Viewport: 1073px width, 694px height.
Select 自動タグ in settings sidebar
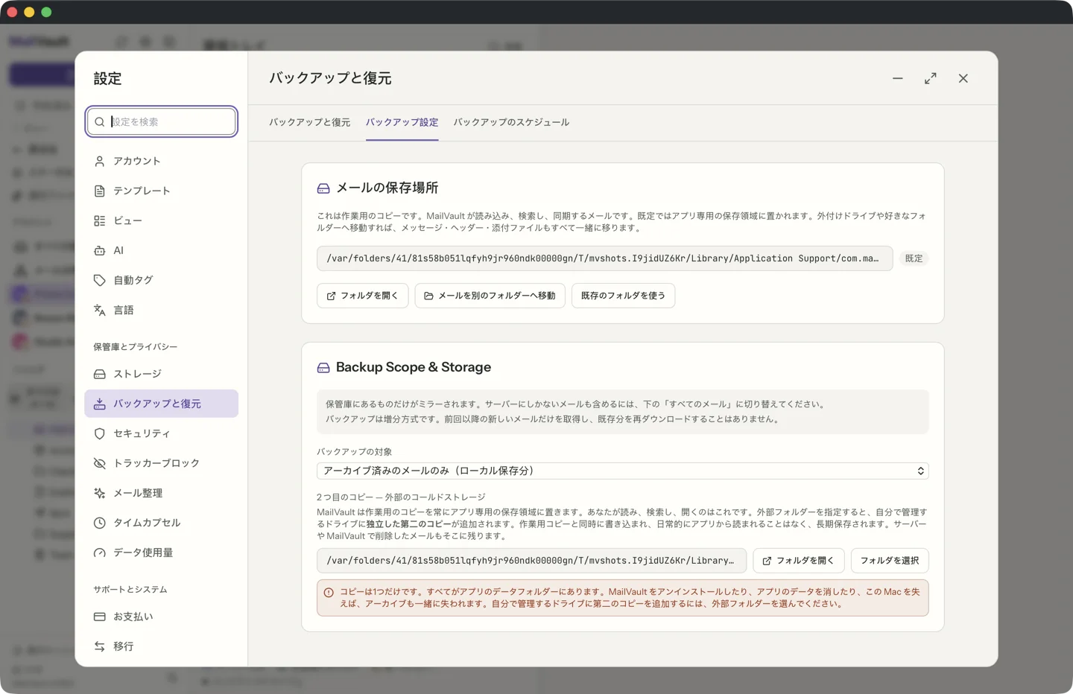(x=161, y=280)
